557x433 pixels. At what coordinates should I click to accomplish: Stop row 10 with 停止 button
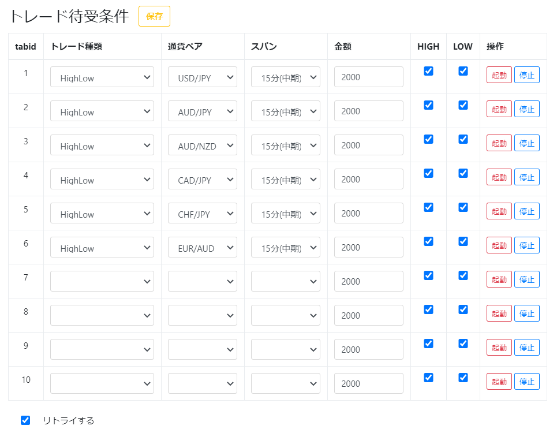point(526,382)
